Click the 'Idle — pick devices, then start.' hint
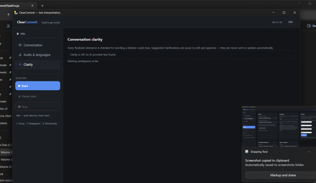The image size is (316, 183). coord(33,116)
